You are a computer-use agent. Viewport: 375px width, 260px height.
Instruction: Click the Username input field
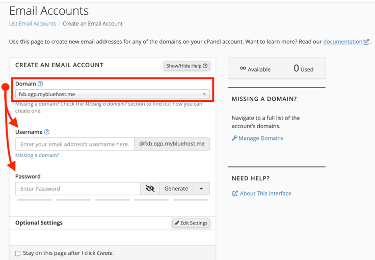pos(75,144)
